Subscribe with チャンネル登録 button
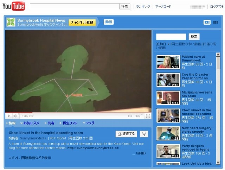 click(82, 23)
